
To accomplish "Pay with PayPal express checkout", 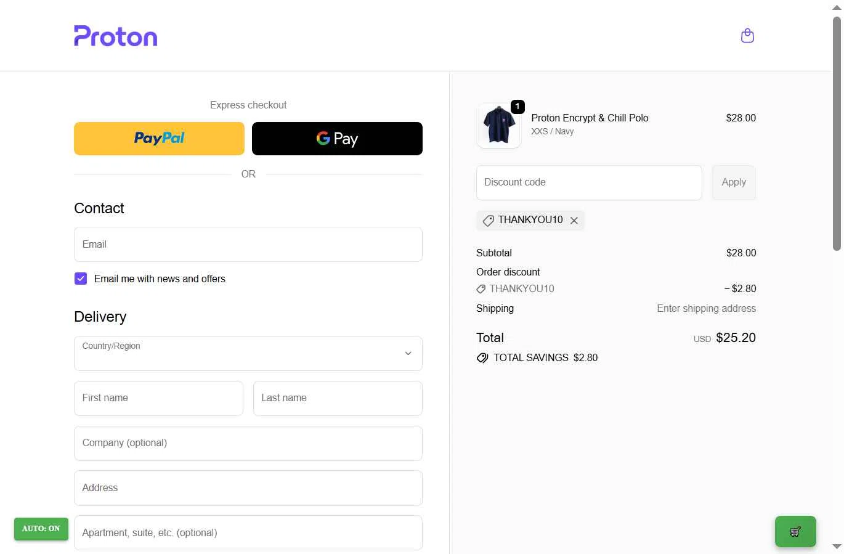I will pyautogui.click(x=159, y=139).
